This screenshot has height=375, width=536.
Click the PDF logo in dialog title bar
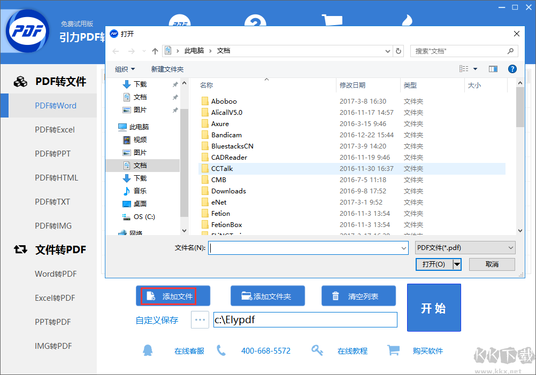(x=114, y=34)
